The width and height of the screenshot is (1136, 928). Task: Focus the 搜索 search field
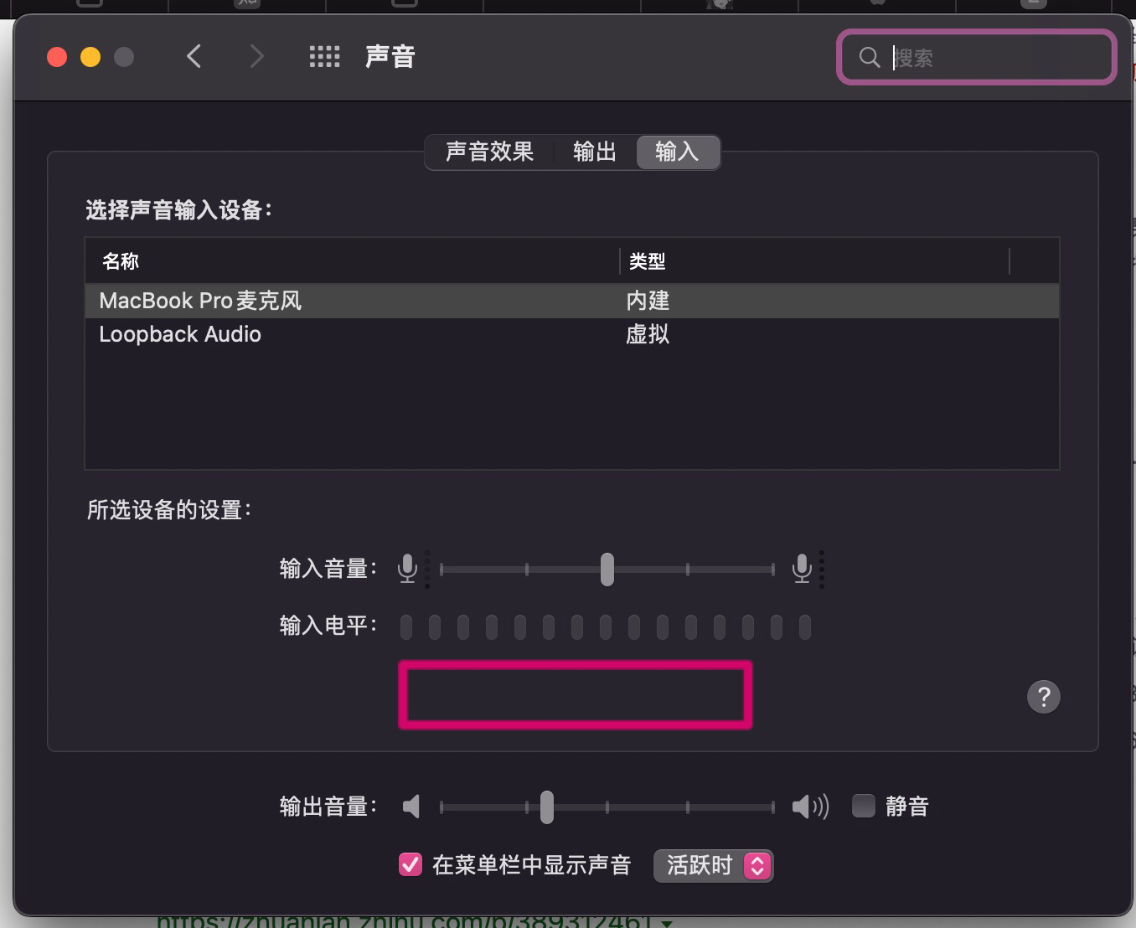(x=989, y=58)
